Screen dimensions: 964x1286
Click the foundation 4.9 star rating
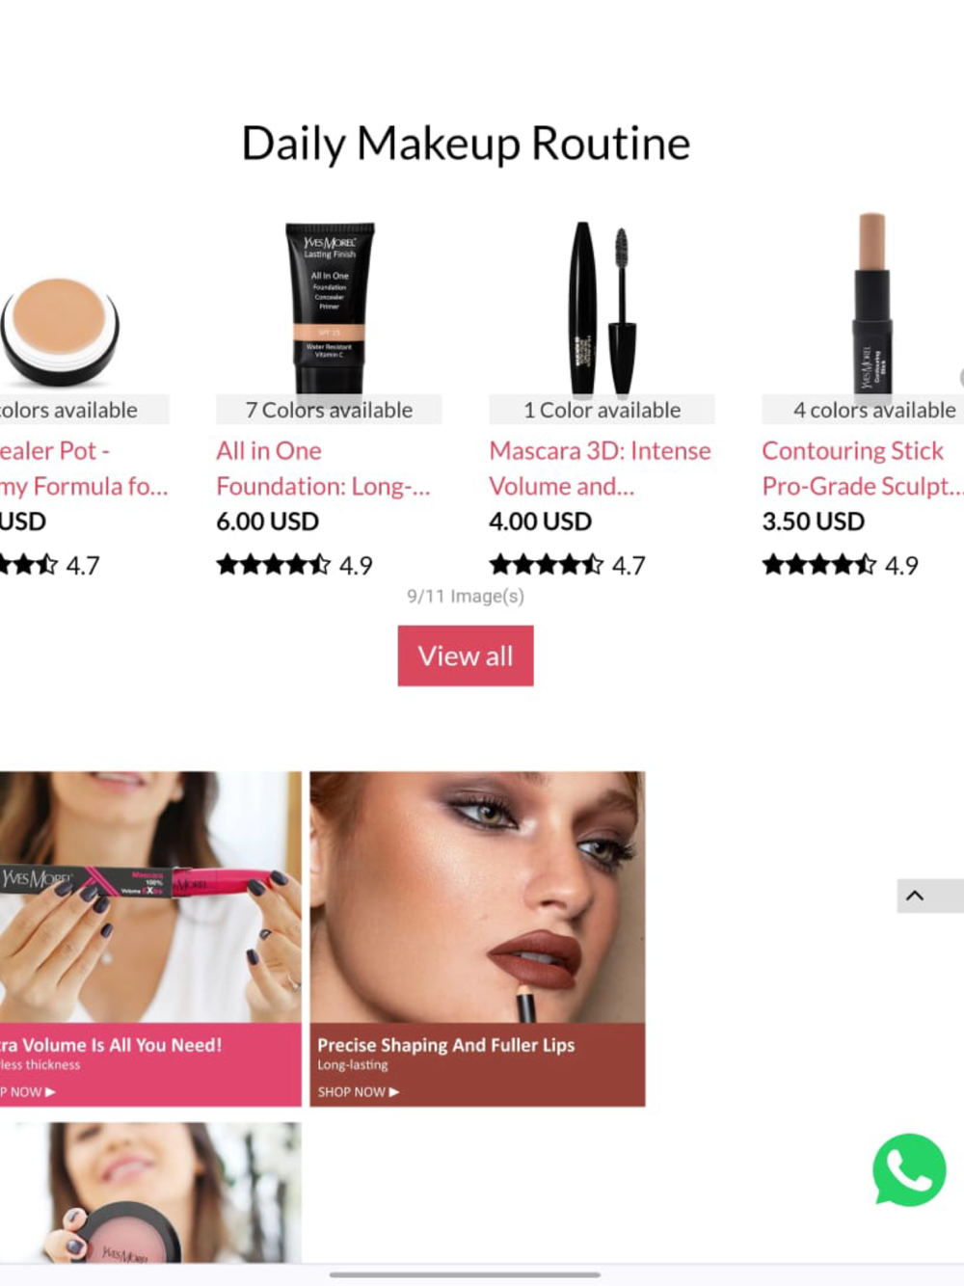tap(294, 565)
